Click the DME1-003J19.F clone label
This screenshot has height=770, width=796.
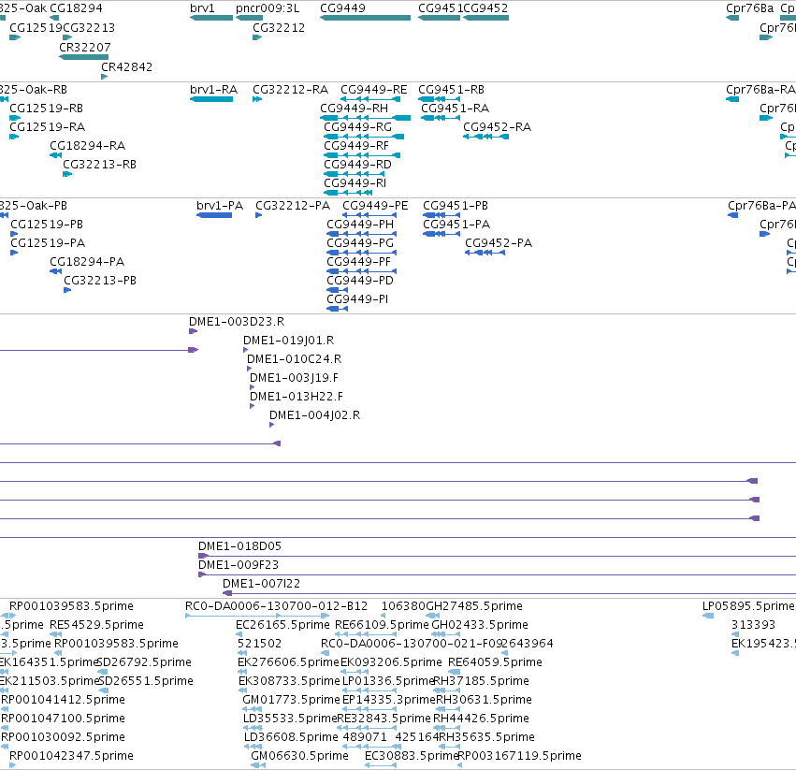pyautogui.click(x=294, y=378)
